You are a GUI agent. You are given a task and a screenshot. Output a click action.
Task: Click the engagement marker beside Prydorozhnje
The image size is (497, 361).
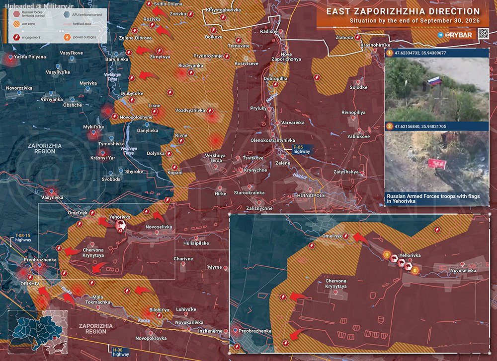coord(227,56)
